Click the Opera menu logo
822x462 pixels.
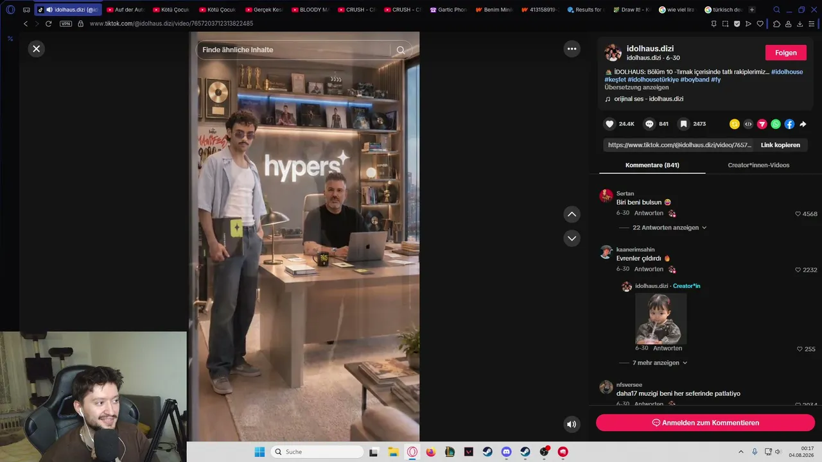(10, 10)
